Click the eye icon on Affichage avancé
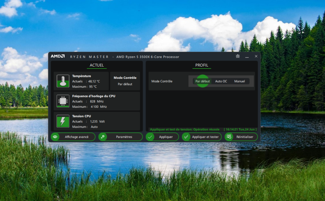Image resolution: width=325 pixels, height=201 pixels. pos(55,137)
